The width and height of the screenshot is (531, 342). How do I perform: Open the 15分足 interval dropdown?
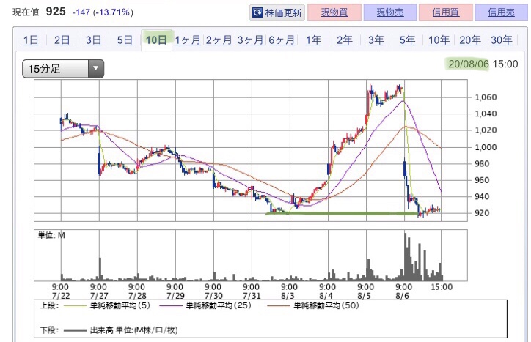pyautogui.click(x=63, y=69)
